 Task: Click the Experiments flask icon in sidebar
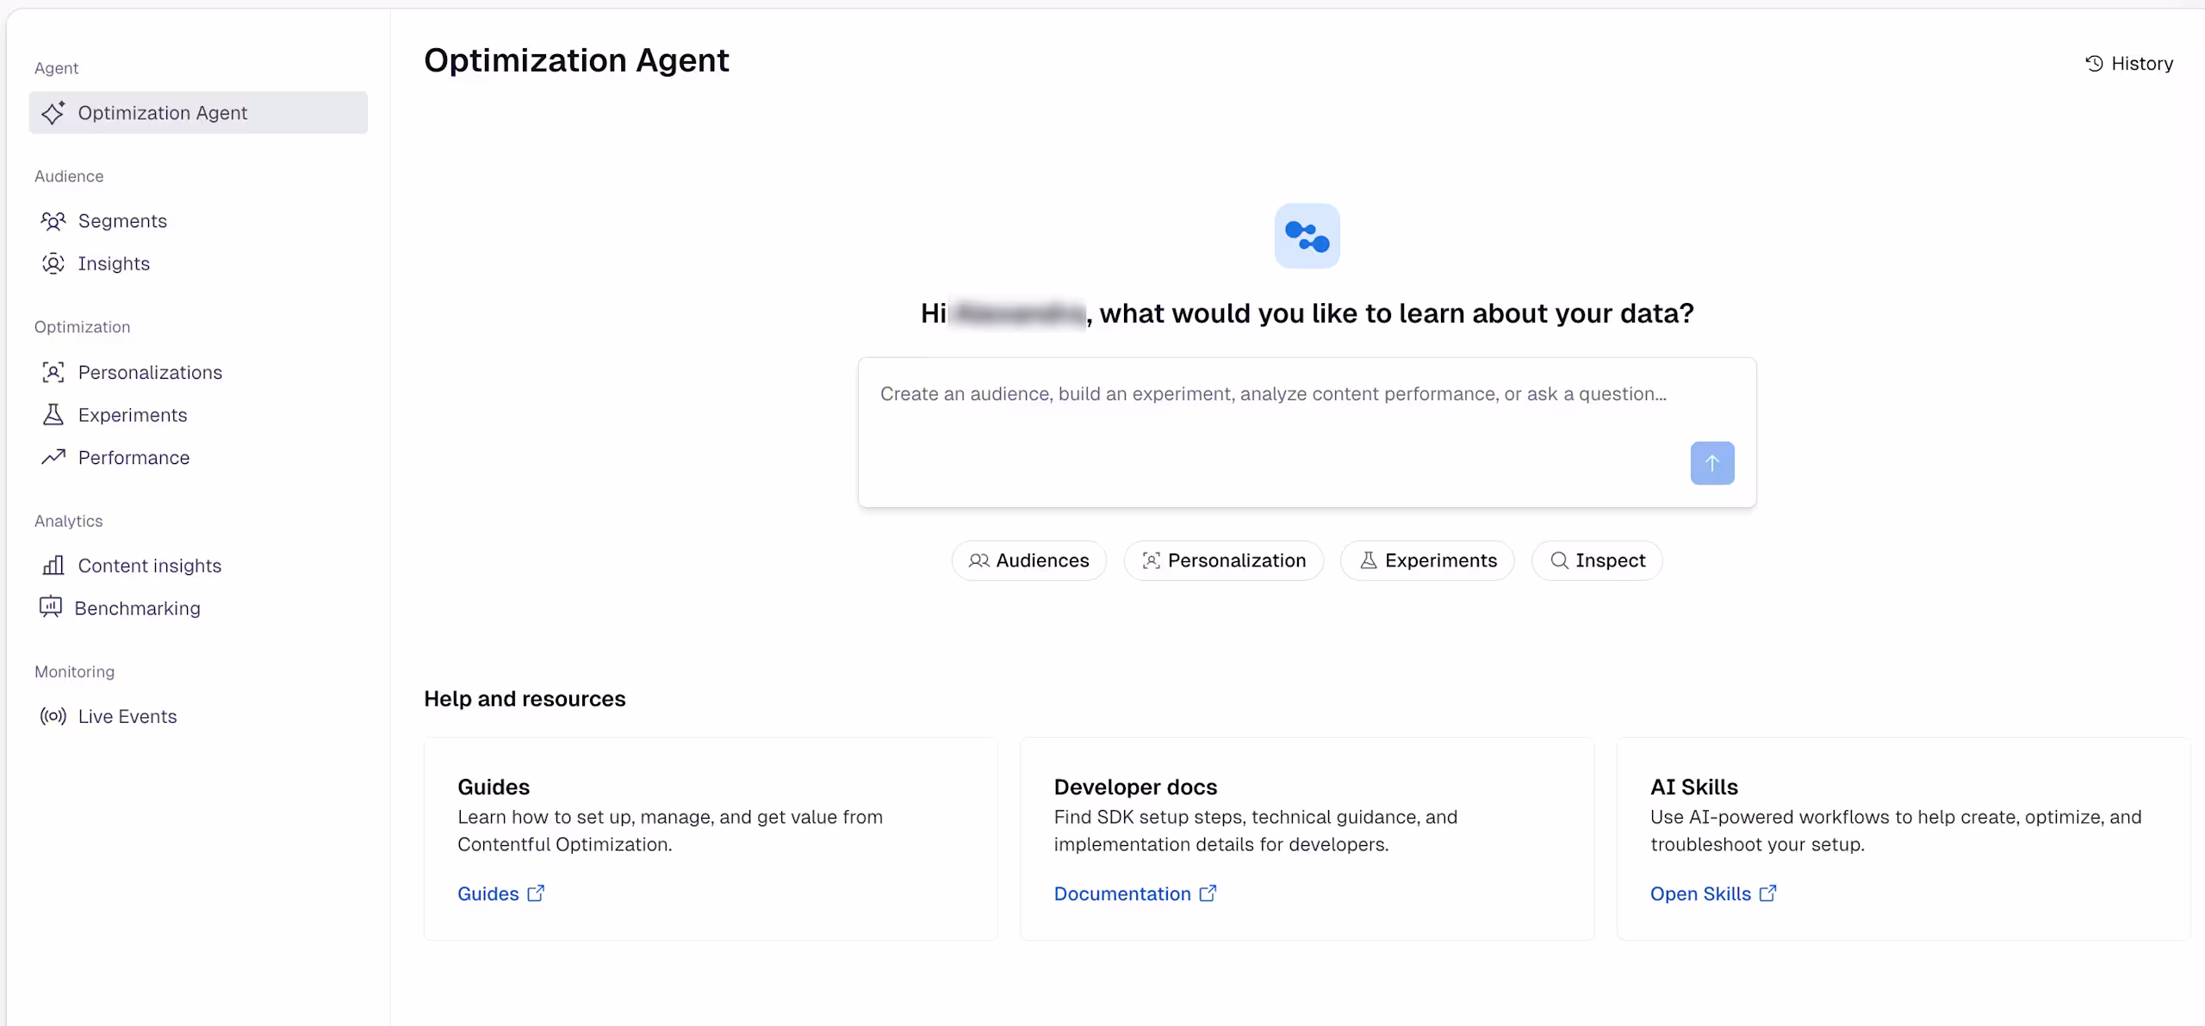pos(53,415)
